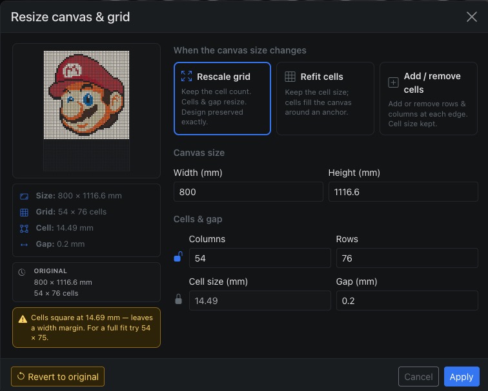Toggle the columns-rows unlocked padlock
The width and height of the screenshot is (488, 391).
pyautogui.click(x=178, y=256)
